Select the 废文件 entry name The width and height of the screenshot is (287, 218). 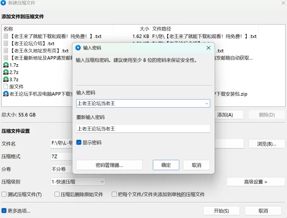(x=17, y=87)
